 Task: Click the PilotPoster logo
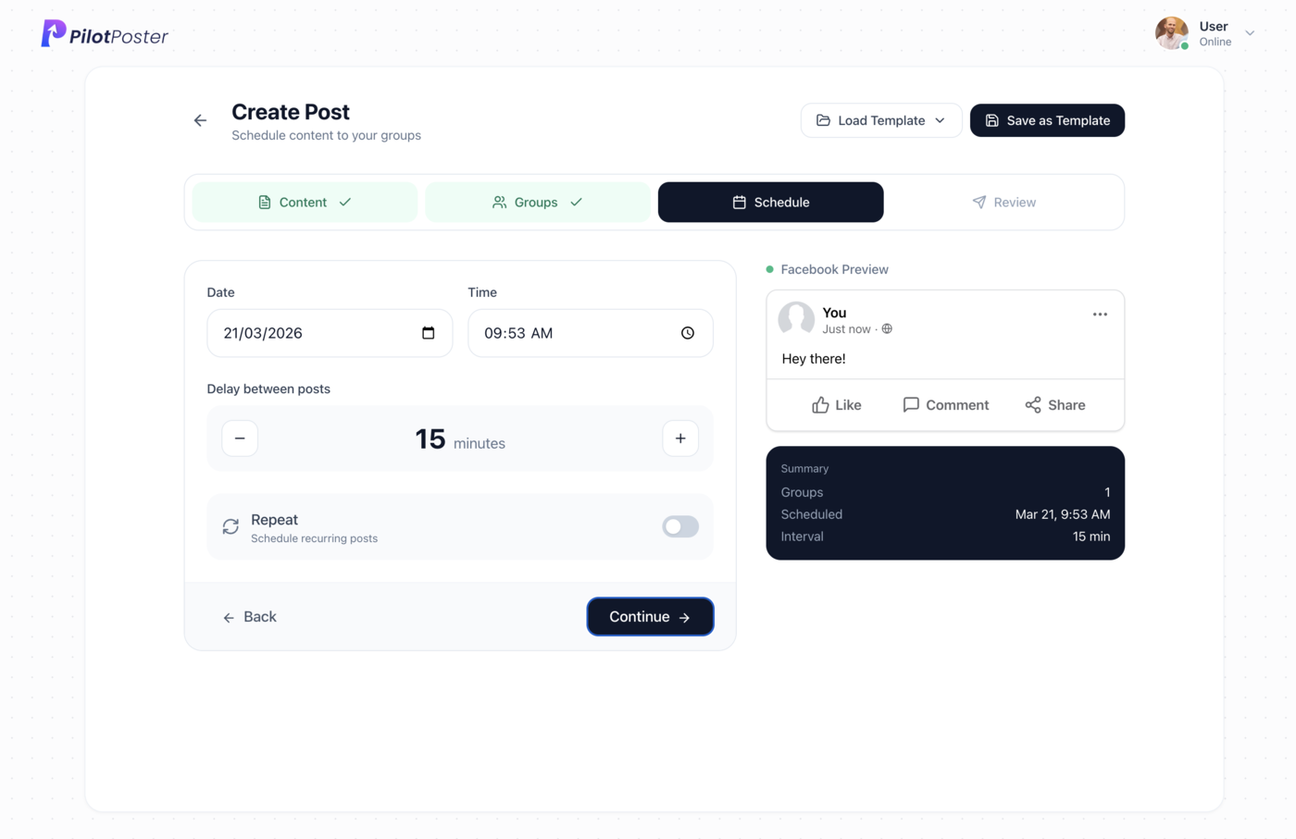[x=104, y=33]
